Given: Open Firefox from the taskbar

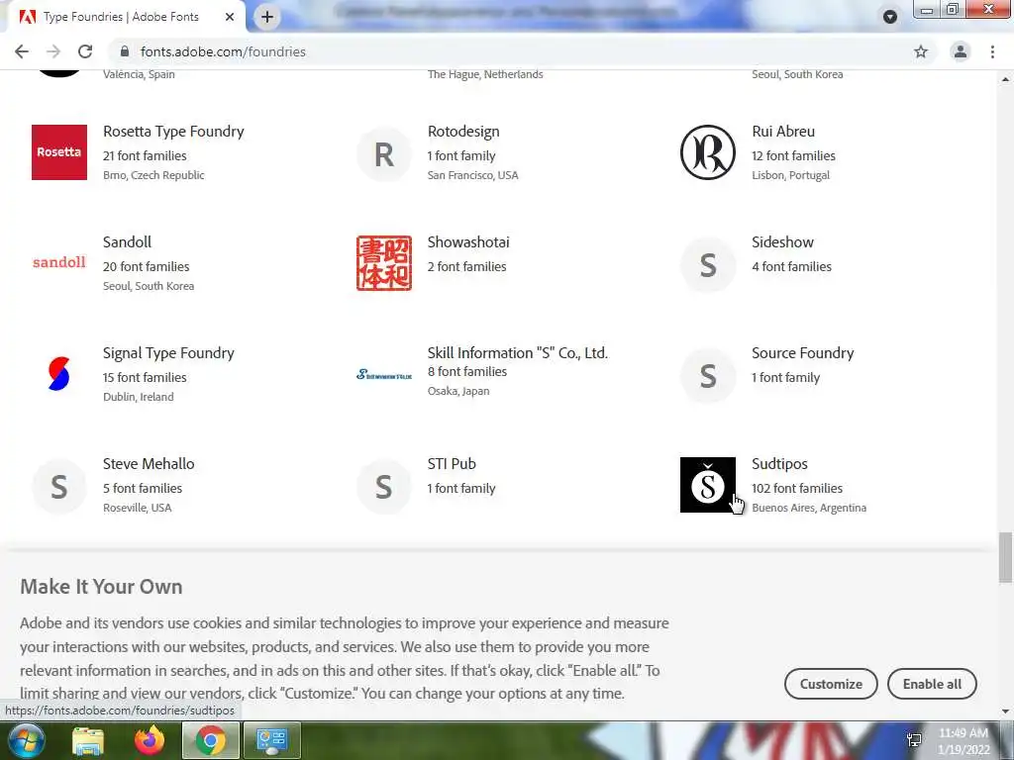Looking at the screenshot, I should pos(150,740).
